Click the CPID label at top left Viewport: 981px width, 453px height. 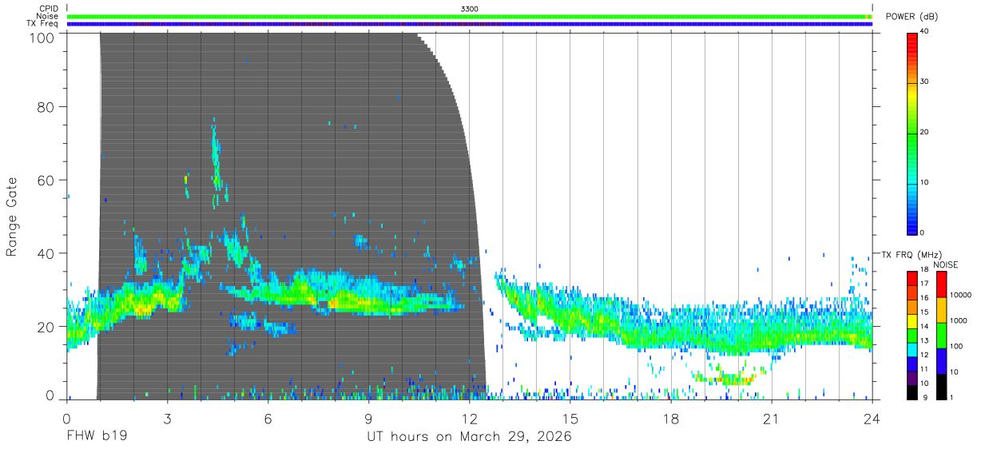point(48,9)
